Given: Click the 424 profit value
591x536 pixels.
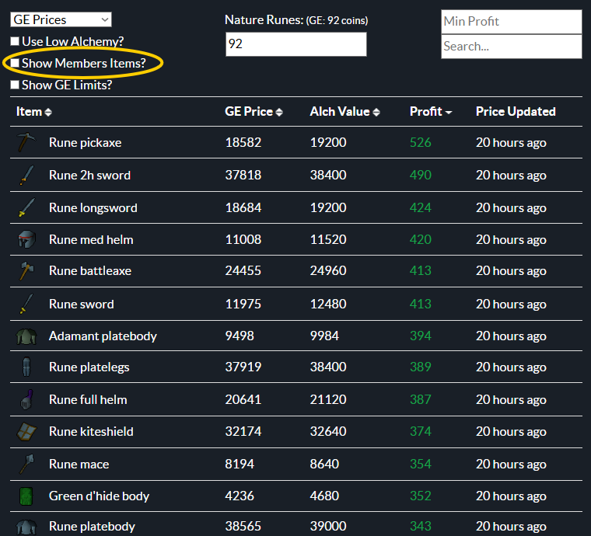Looking at the screenshot, I should tap(420, 207).
